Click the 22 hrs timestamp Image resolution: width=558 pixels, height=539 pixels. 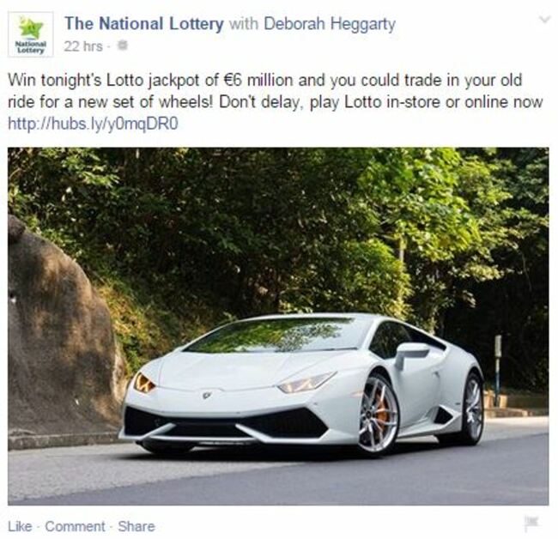pos(83,46)
